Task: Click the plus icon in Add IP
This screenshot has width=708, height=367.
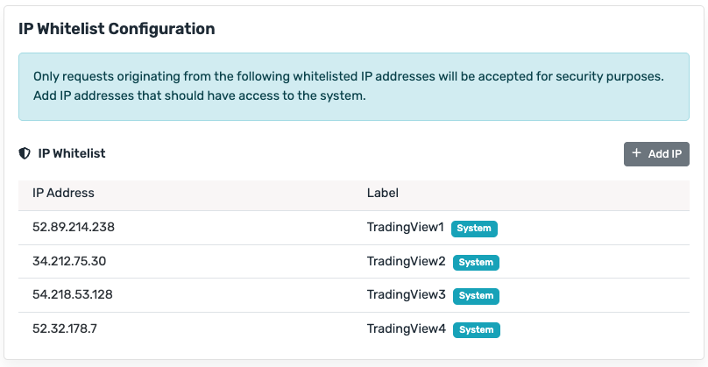Action: [x=637, y=154]
